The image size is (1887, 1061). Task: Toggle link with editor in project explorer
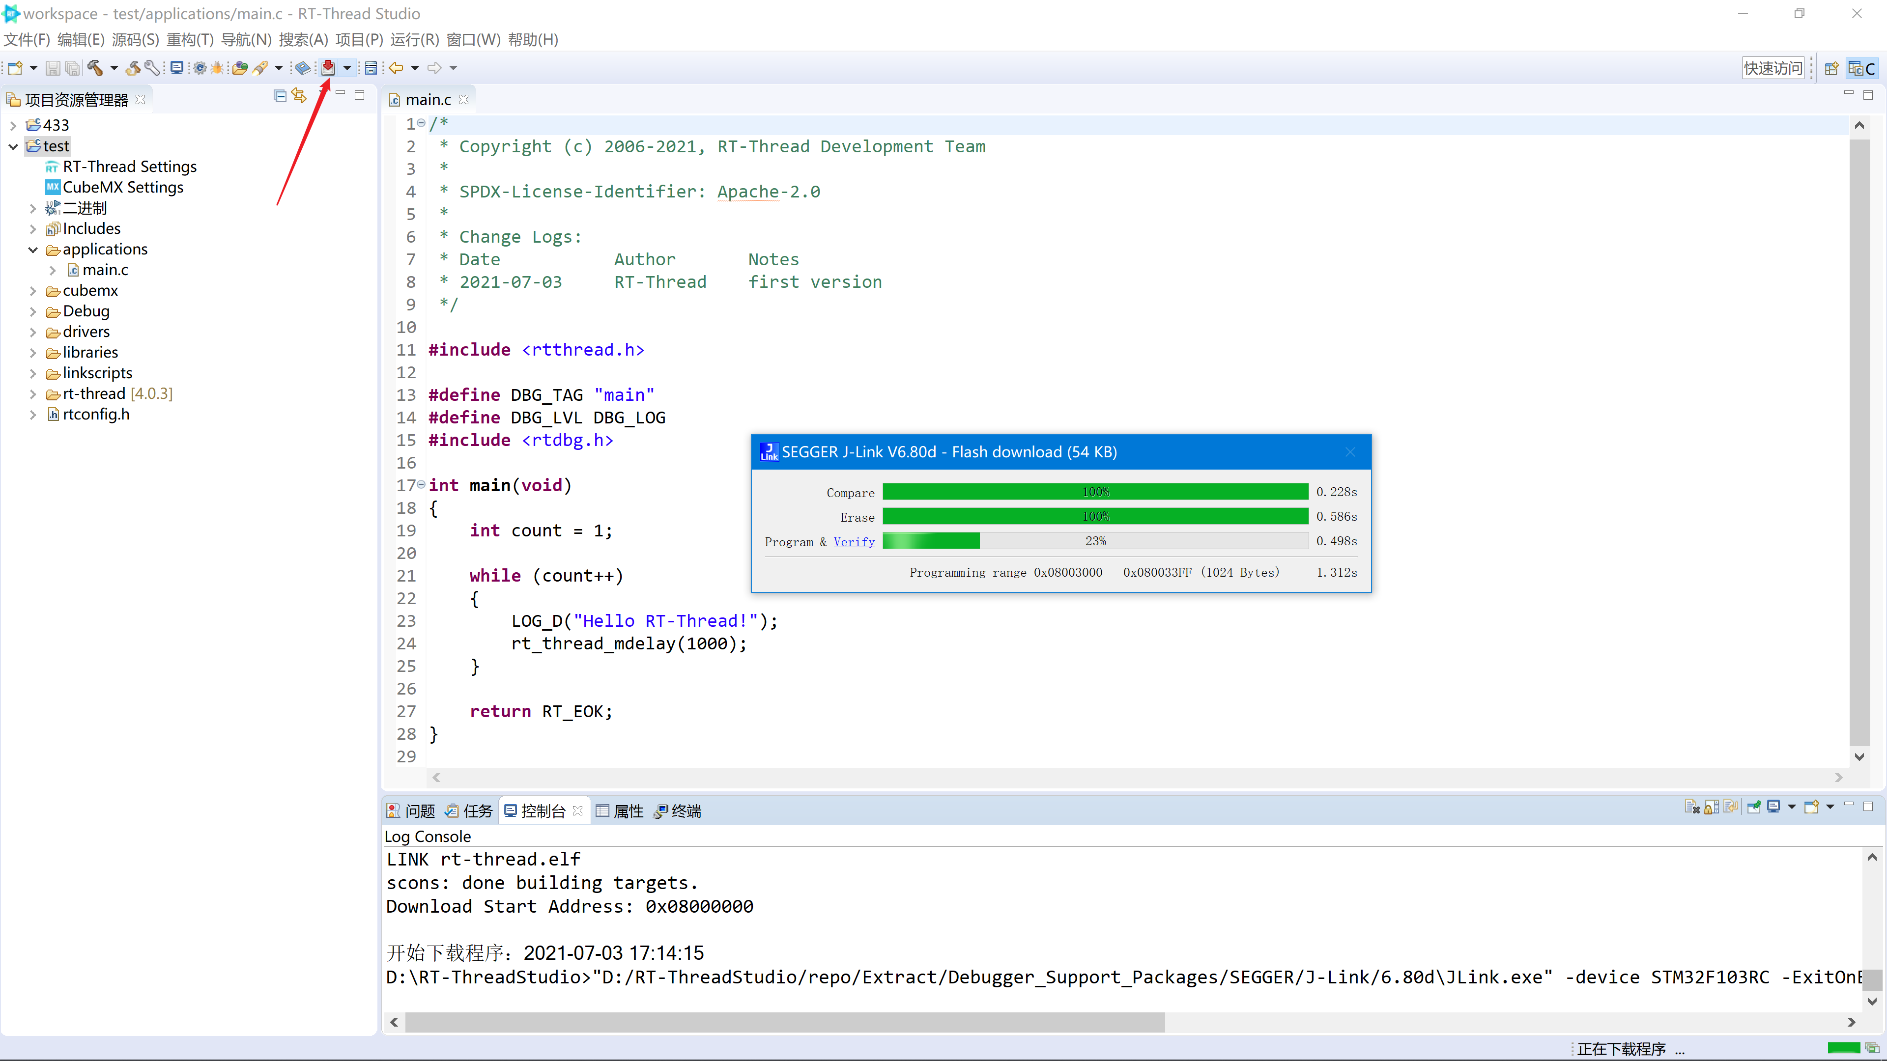pos(299,95)
